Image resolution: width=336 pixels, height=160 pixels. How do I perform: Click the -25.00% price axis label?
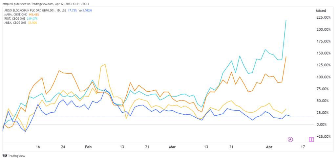[x=324, y=136]
